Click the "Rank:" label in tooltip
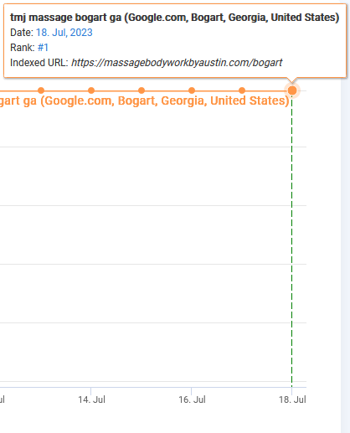This screenshot has height=433, width=350. click(23, 48)
